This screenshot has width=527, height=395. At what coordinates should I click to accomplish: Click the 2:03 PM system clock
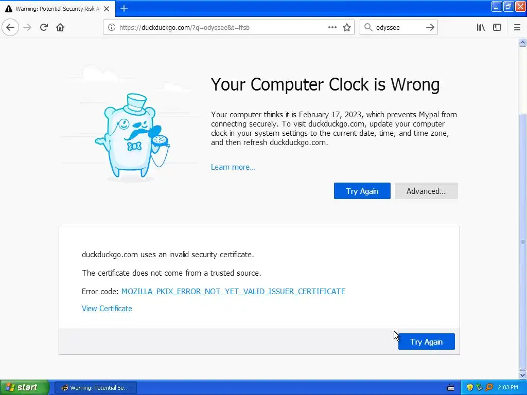(507, 387)
